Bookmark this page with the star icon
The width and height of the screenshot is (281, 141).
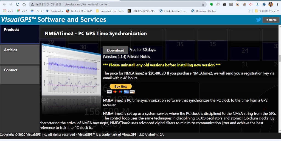203,4
